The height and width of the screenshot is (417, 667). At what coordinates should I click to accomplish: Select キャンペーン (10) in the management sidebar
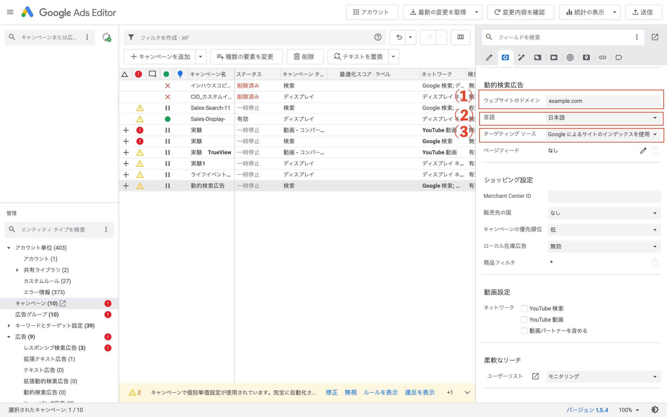tap(37, 303)
